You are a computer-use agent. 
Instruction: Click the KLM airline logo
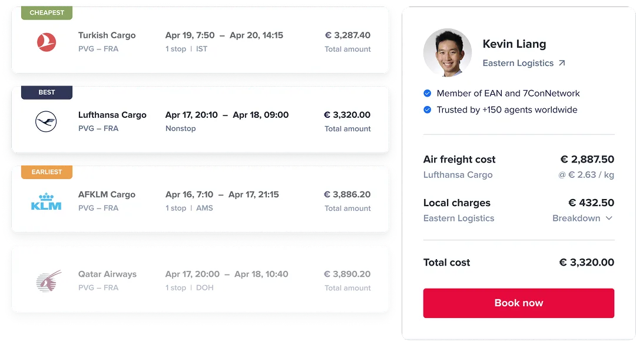point(46,200)
